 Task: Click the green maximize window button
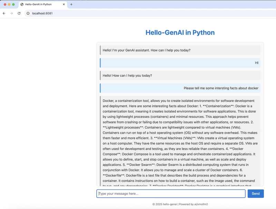click(13, 4)
